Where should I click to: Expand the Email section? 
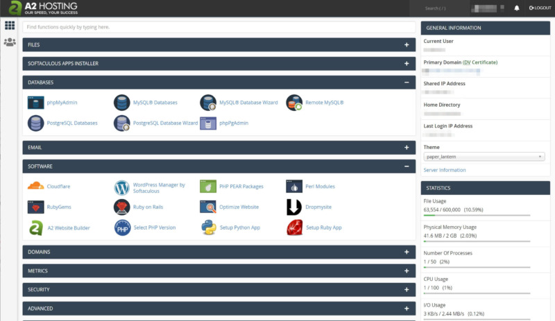point(407,148)
